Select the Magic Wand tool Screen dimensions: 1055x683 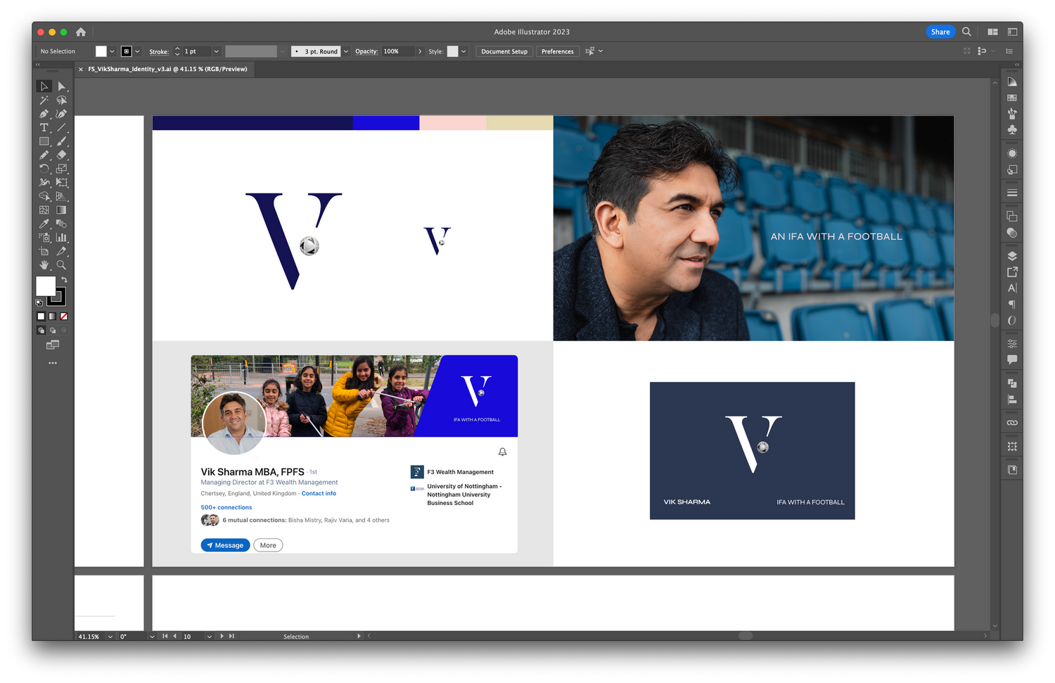[x=44, y=101]
